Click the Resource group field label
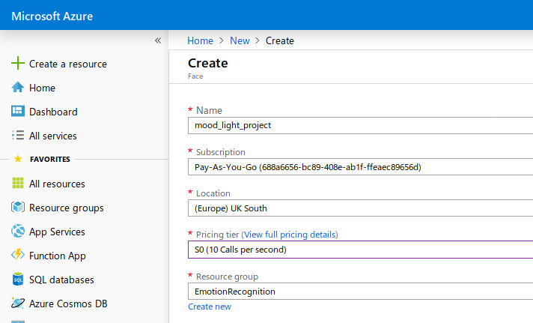 227,277
